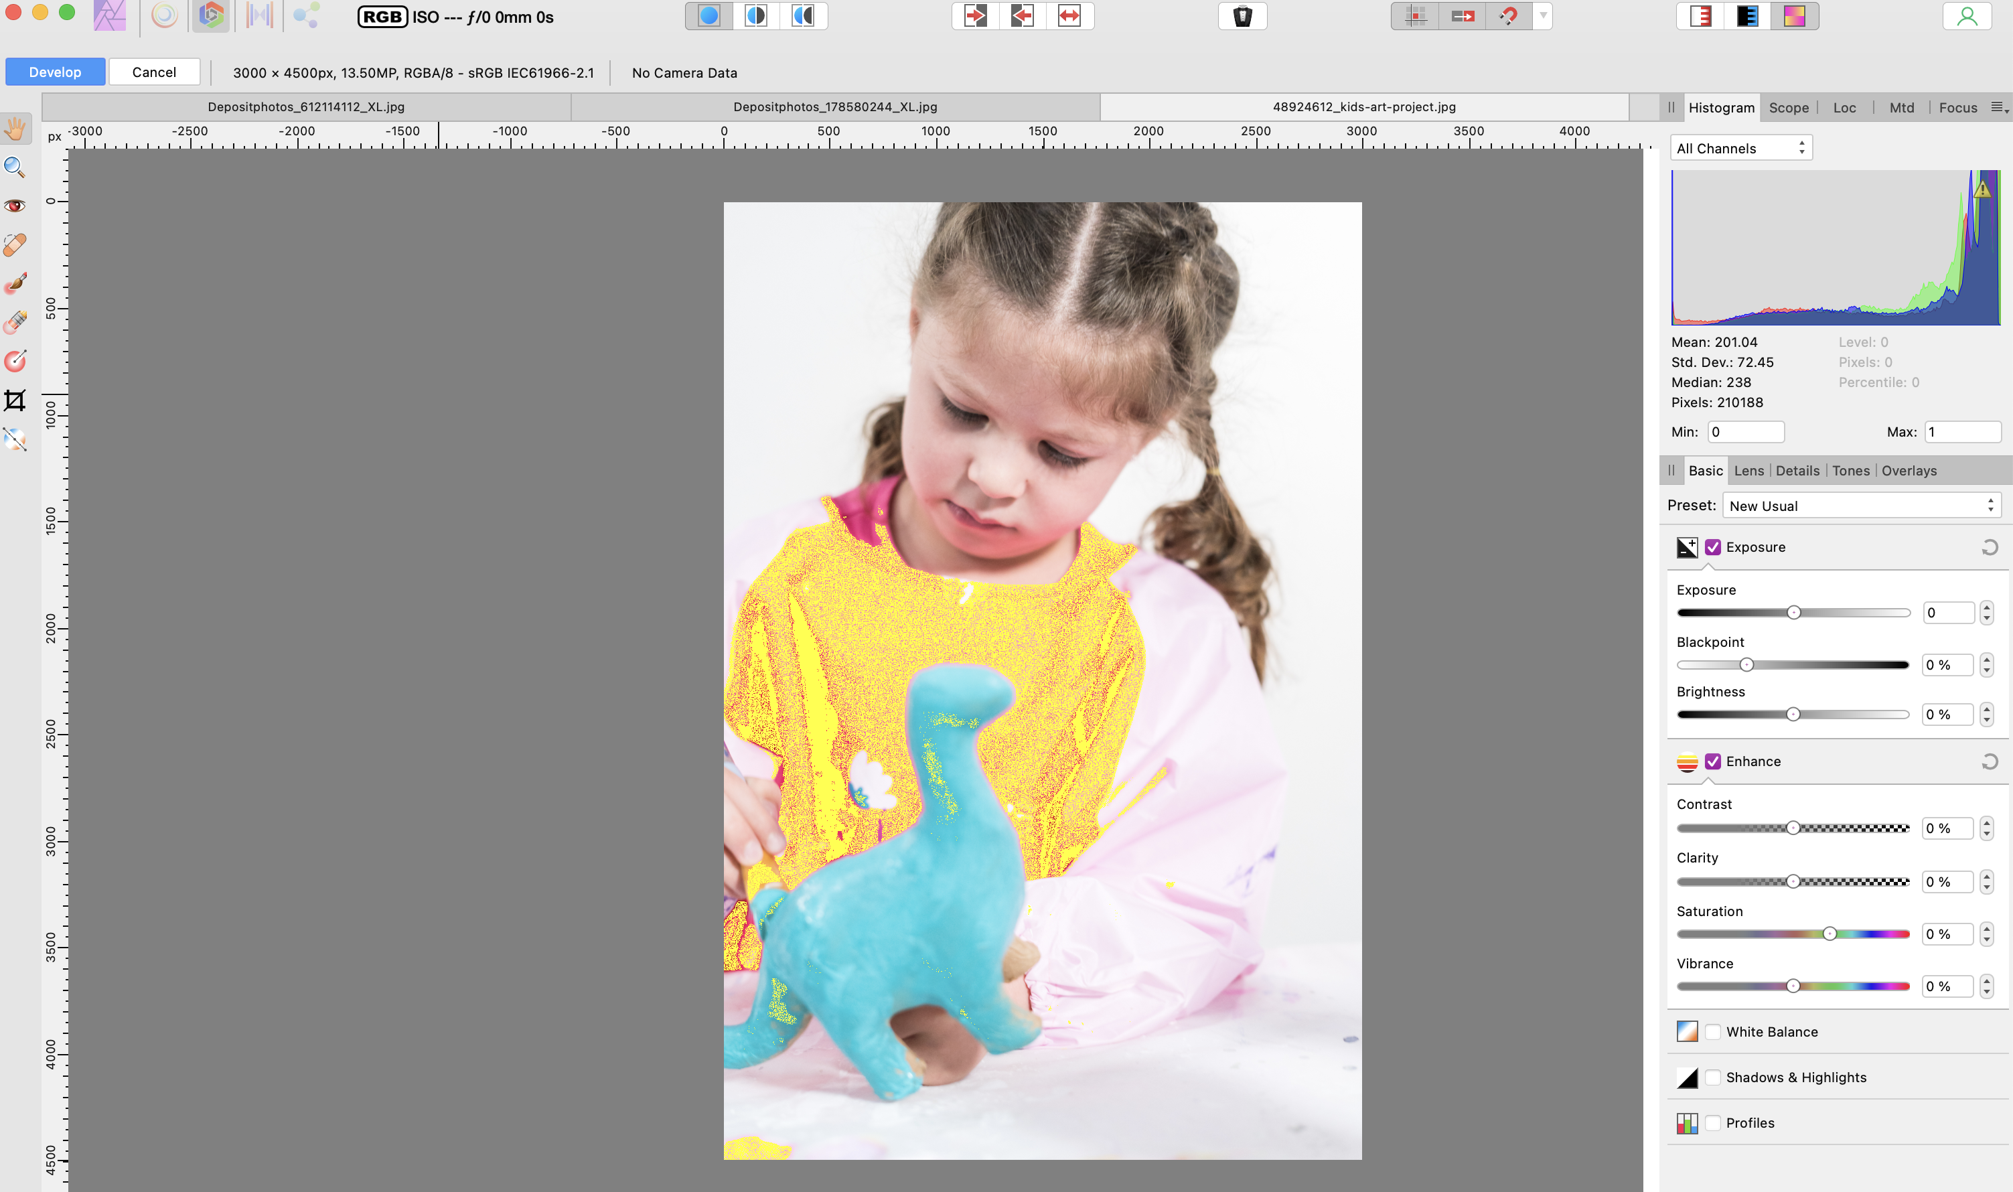
Task: Choose the split view mode icon
Action: click(756, 16)
